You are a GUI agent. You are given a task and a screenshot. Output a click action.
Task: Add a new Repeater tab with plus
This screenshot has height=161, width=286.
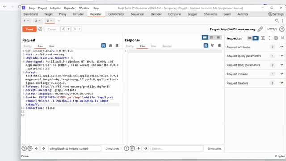[59, 21]
